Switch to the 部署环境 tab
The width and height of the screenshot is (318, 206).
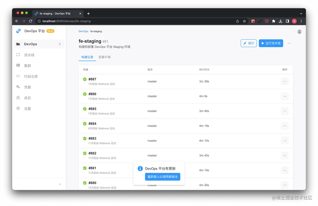[x=104, y=57]
